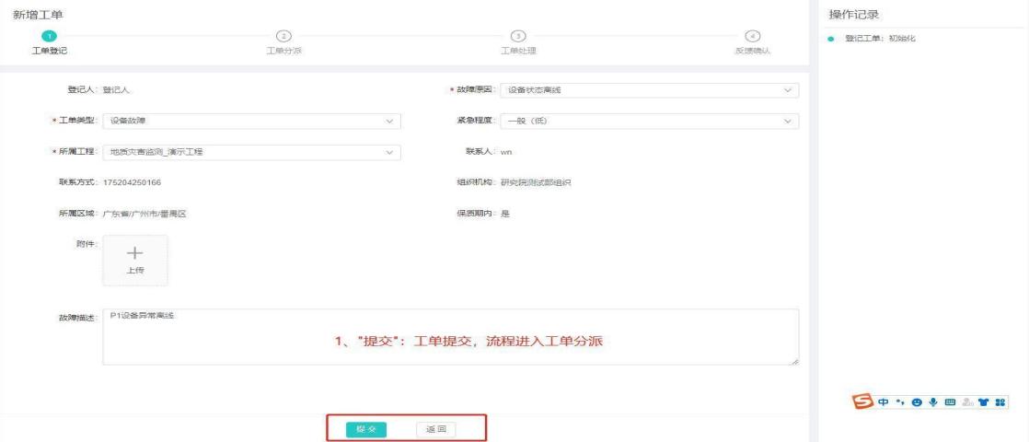
Task: Toggle the 中 Chinese/English input mode
Action: pos(882,402)
